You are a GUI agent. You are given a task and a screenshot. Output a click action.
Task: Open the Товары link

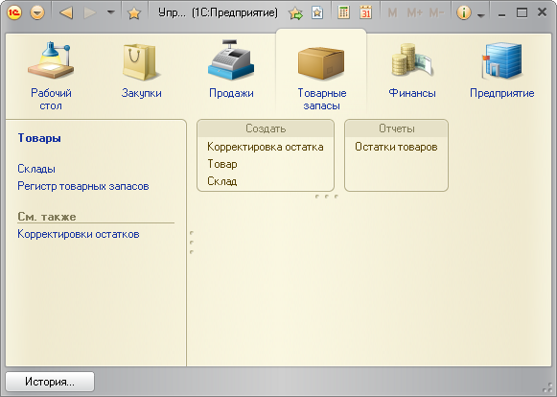coord(39,138)
